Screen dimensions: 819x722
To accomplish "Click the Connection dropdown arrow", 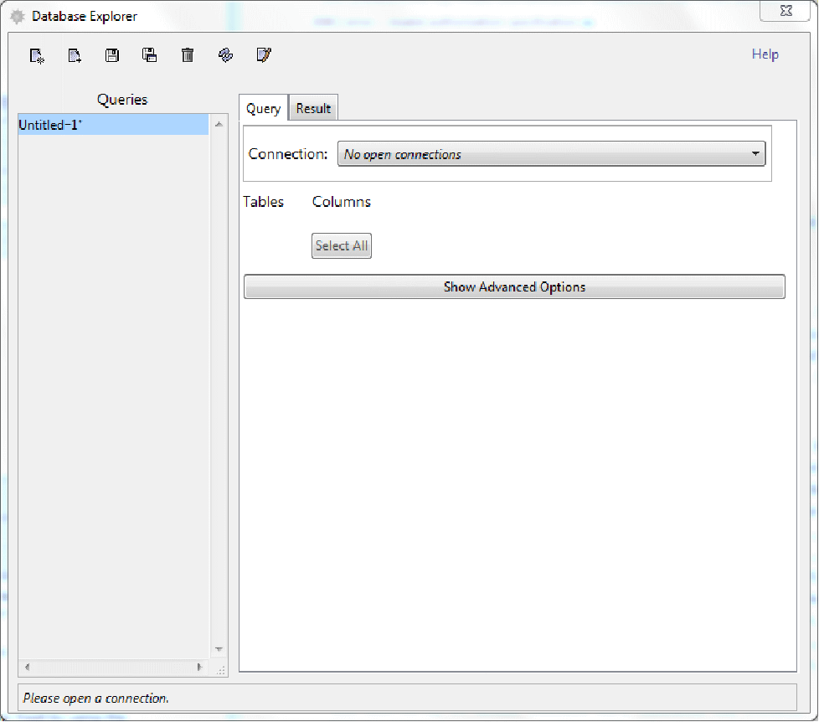I will [x=755, y=154].
